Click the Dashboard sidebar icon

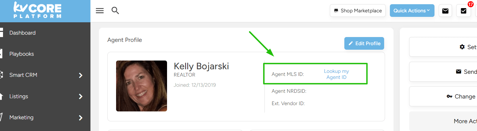pos(2,33)
